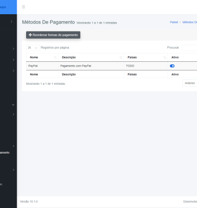Open the Métodos De breadcrumb link
Screen dimensions: 197x208
tap(190, 22)
